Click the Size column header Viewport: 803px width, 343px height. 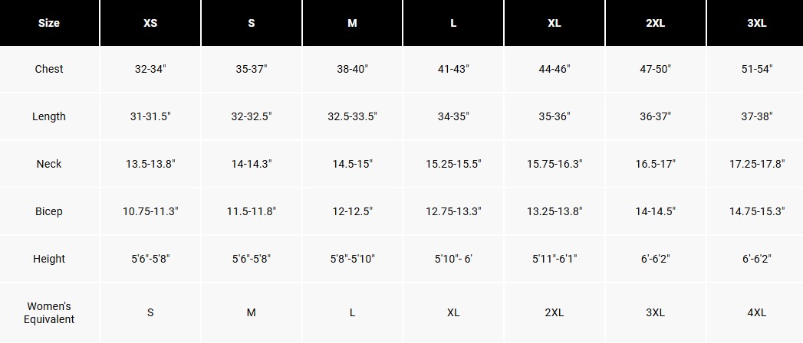pos(49,23)
